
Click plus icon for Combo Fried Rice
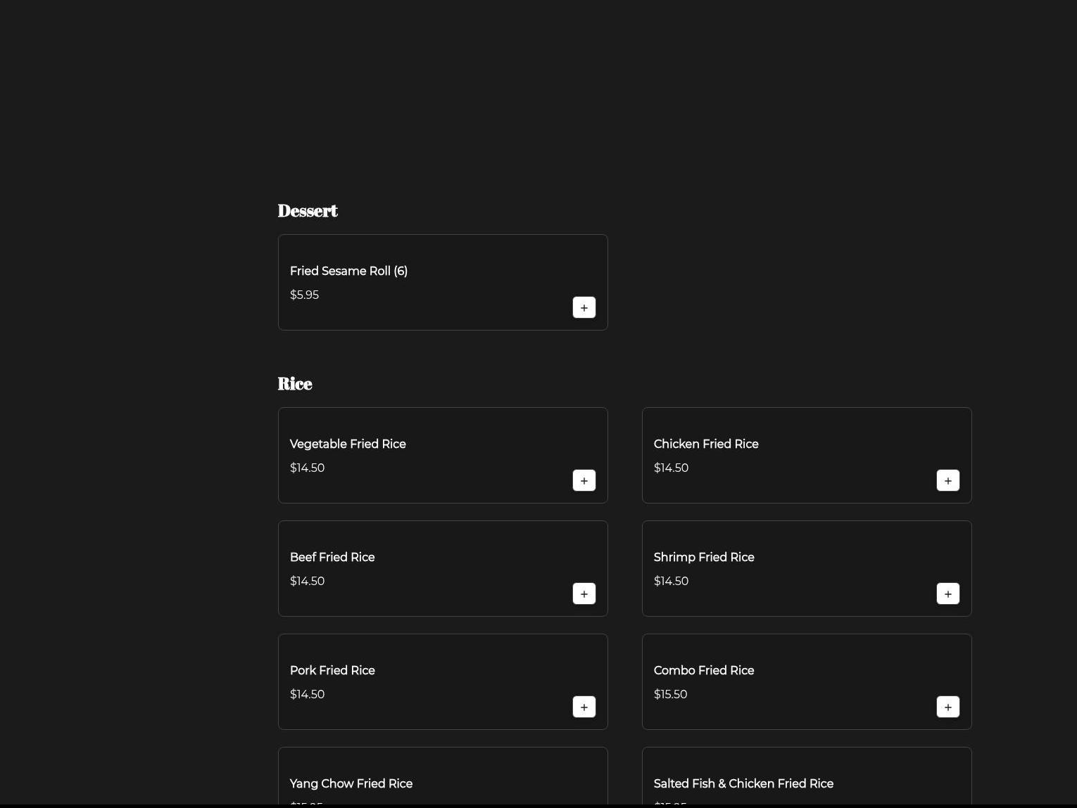tap(947, 707)
